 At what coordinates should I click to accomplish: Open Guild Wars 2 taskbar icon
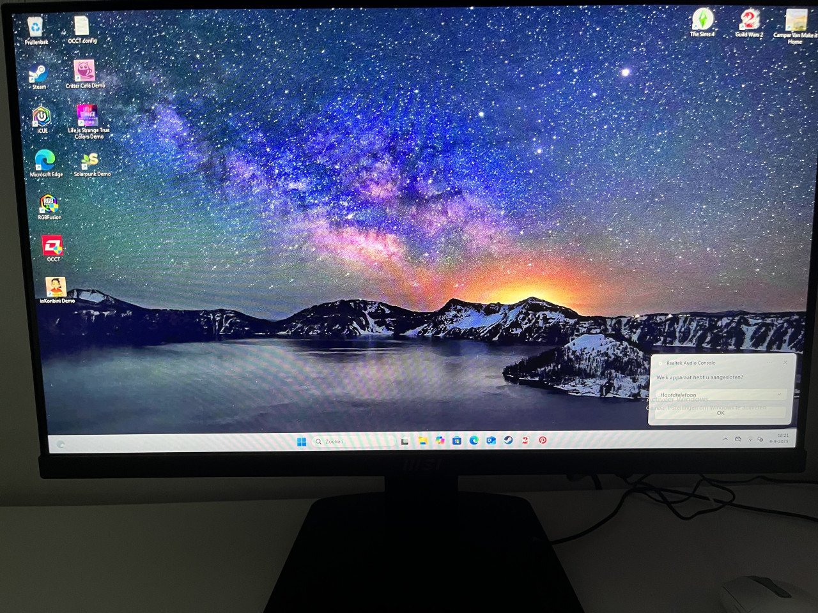pos(525,440)
